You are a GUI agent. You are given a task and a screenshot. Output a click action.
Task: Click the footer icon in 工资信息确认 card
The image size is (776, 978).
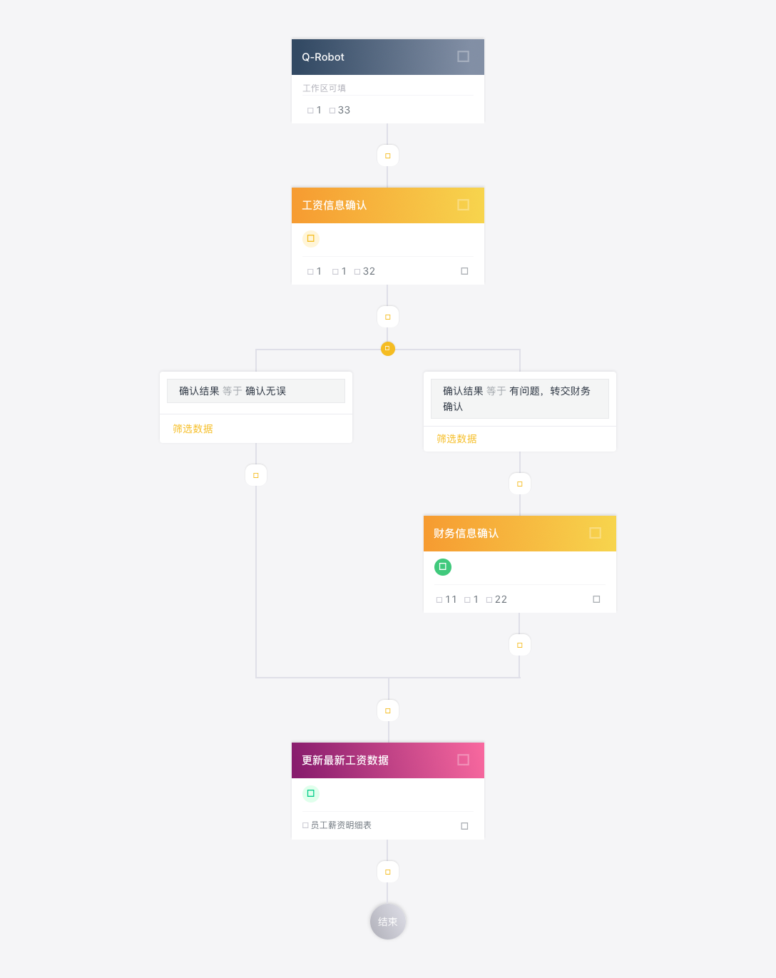click(464, 271)
